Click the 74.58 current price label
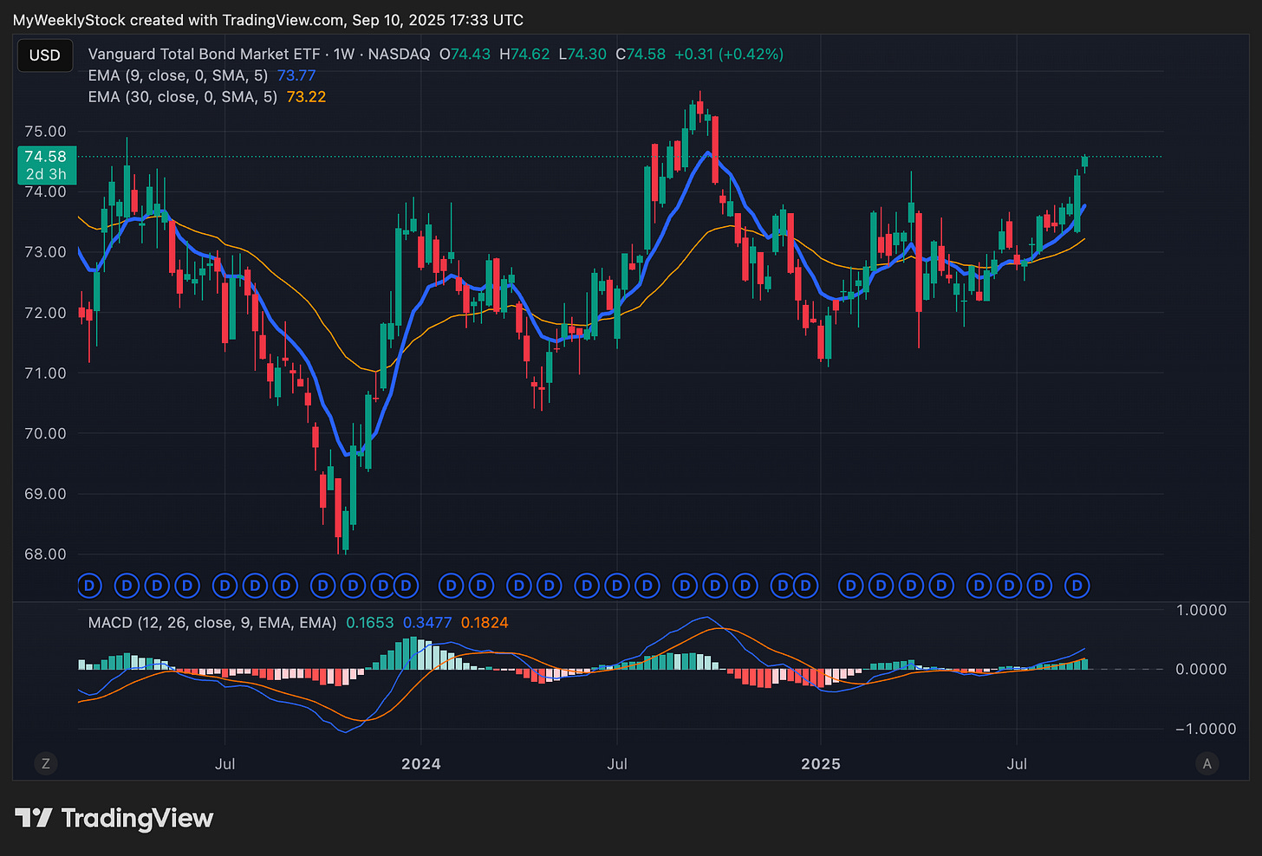The image size is (1262, 856). coord(46,157)
